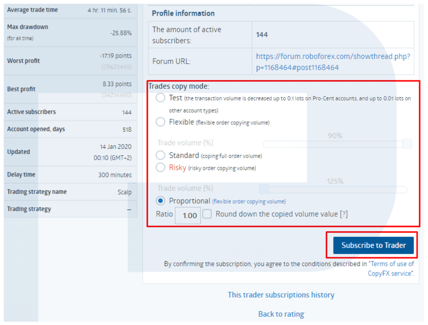Click the Max drawdown value -25.88%
This screenshot has width=428, height=325.
pyautogui.click(x=121, y=33)
